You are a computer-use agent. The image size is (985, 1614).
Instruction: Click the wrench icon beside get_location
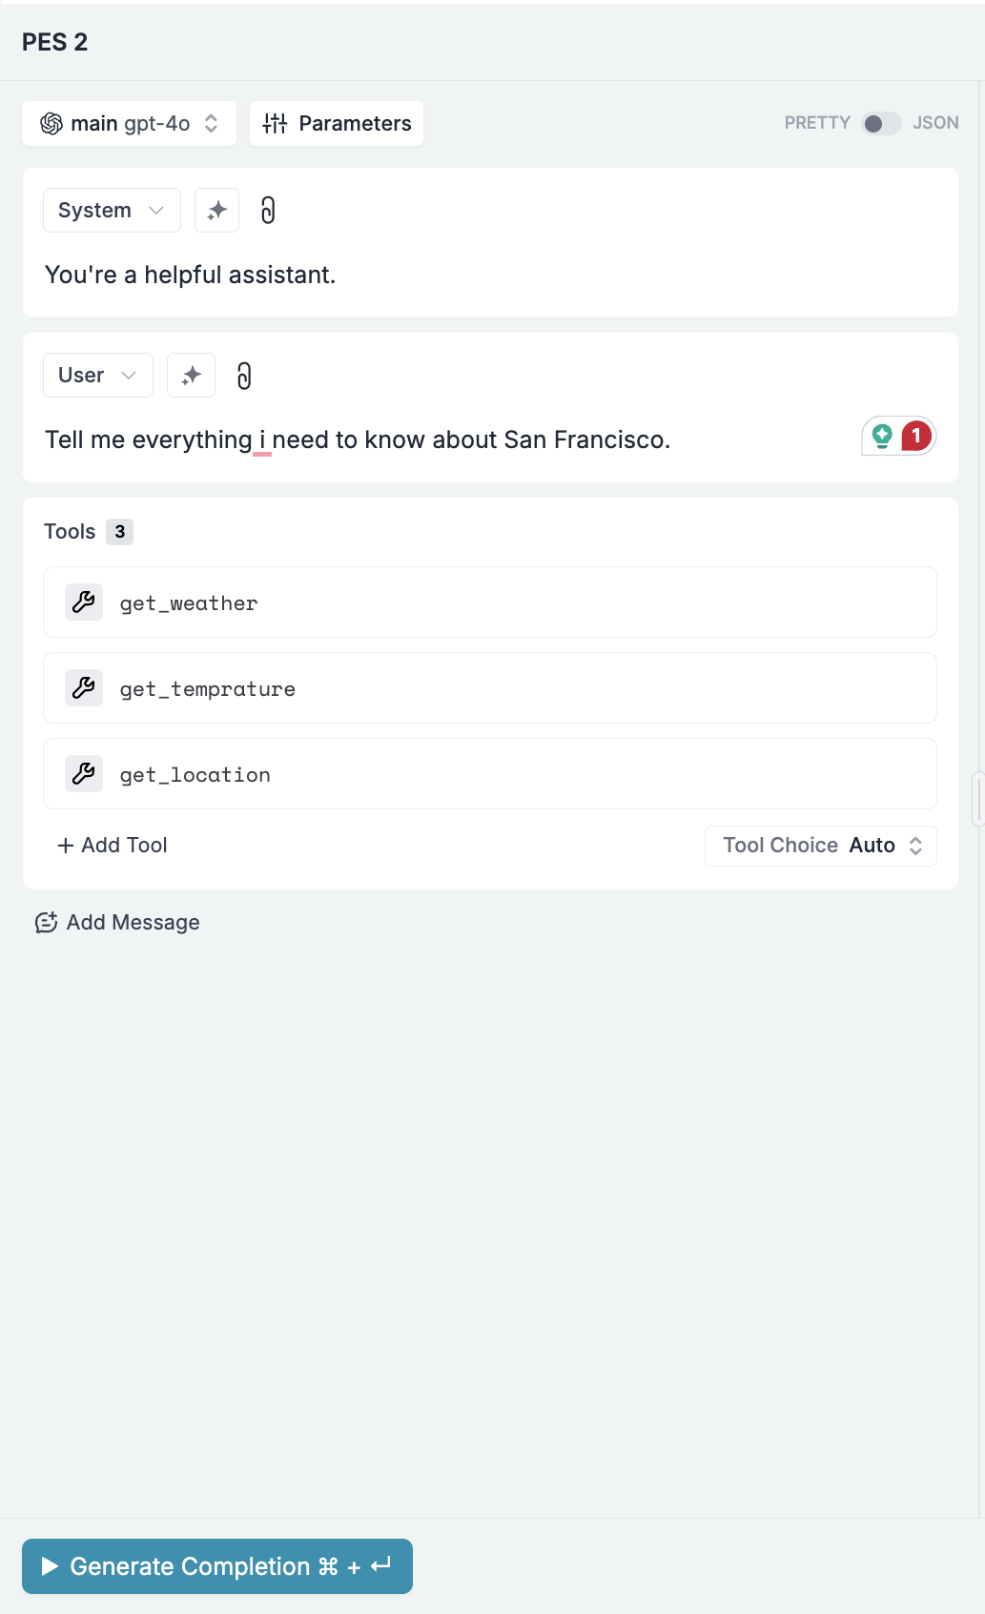pos(84,774)
